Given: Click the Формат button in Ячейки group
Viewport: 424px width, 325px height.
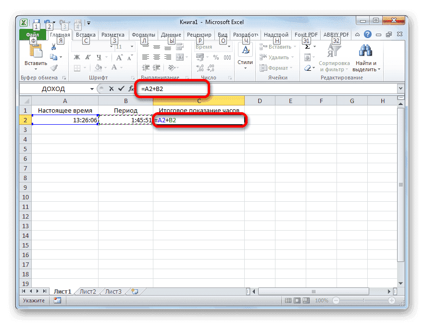Looking at the screenshot, I should [278, 68].
